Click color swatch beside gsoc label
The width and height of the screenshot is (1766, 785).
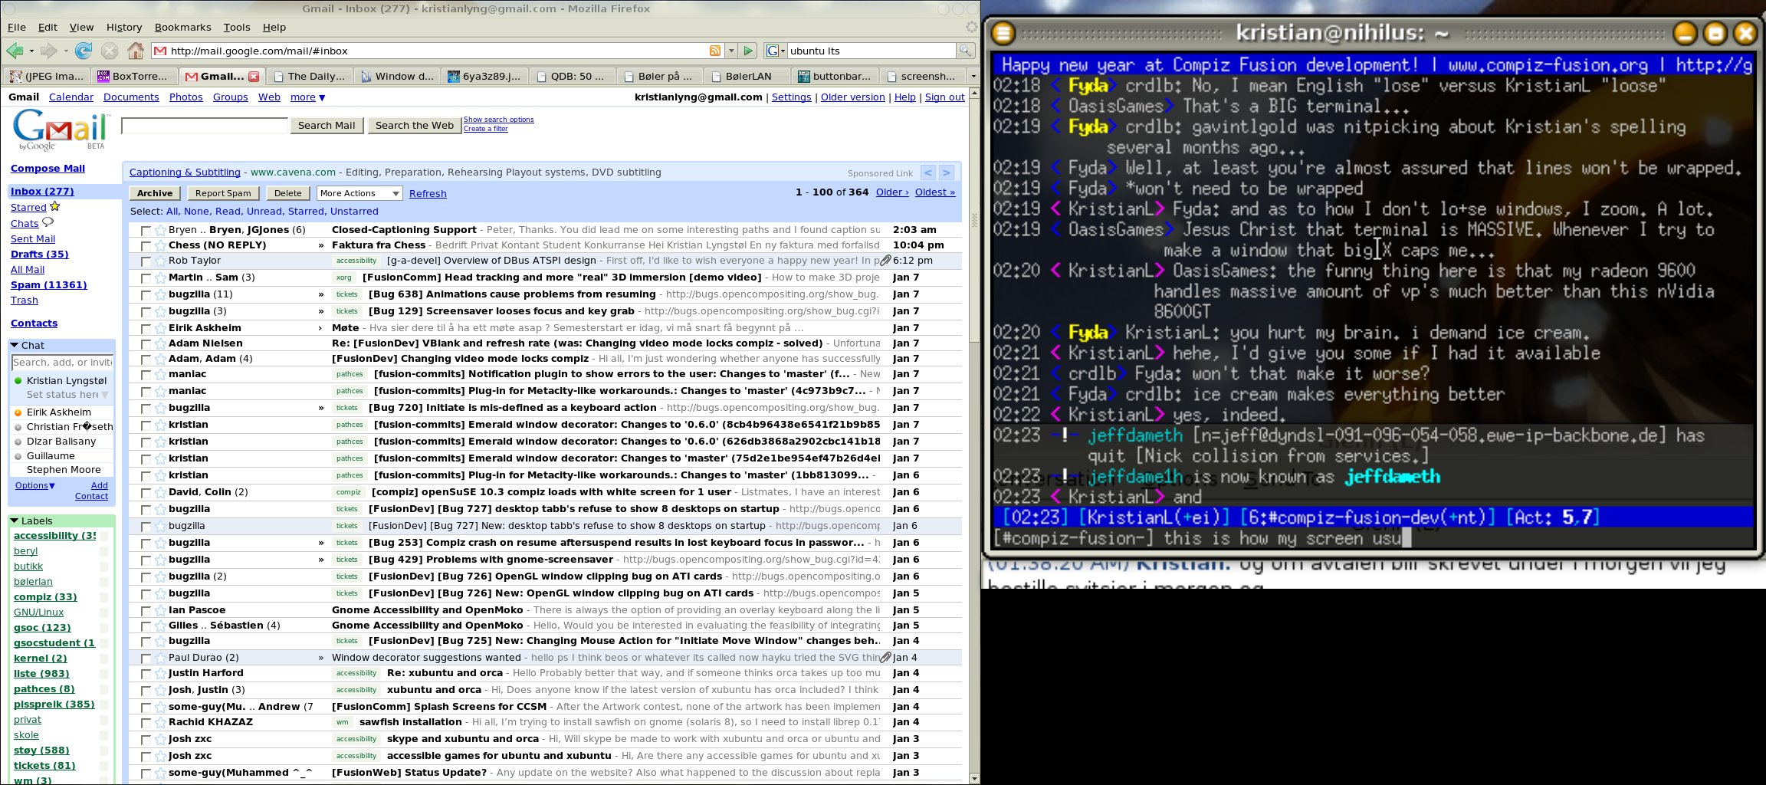103,628
